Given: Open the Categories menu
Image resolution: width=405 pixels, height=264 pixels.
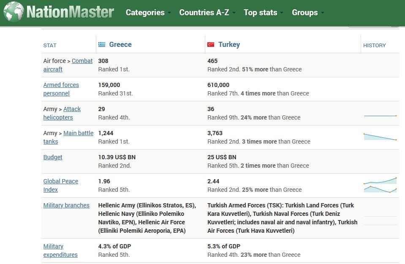Looking at the screenshot, I should (145, 12).
